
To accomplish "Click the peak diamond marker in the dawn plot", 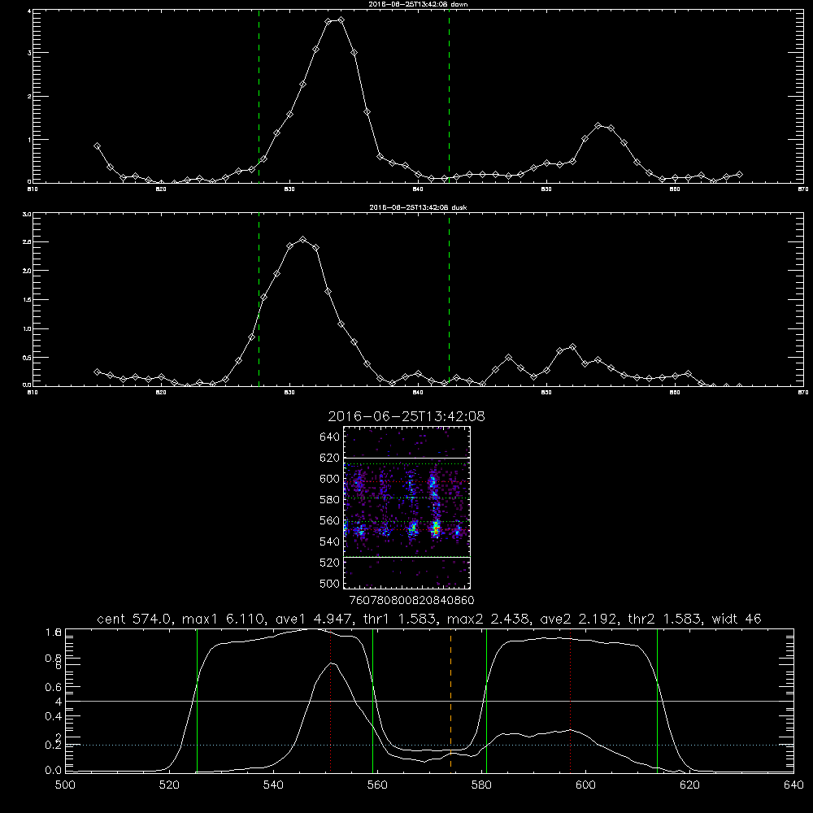I will [341, 20].
